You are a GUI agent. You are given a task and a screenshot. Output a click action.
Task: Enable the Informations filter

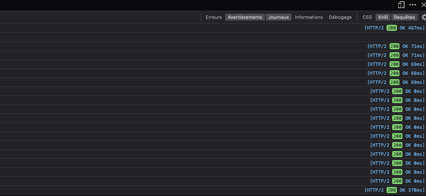point(309,17)
